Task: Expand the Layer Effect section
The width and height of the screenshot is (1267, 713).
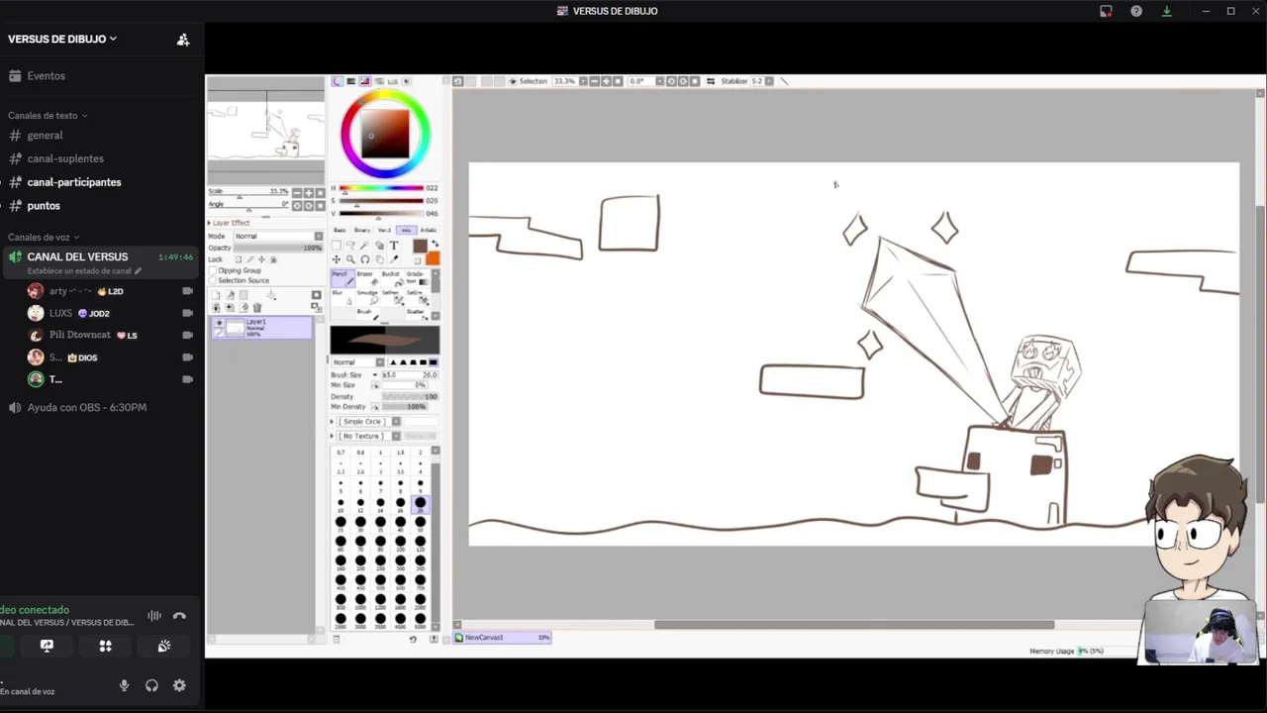Action: pos(229,223)
